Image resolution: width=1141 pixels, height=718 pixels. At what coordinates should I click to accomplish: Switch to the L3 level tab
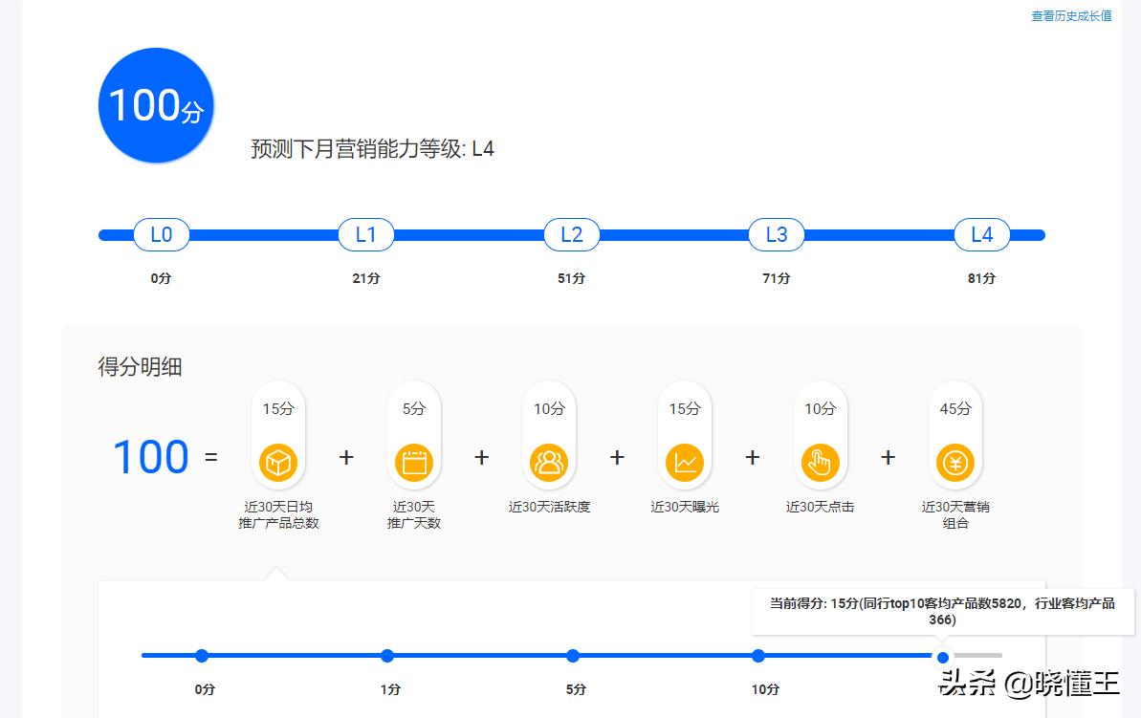point(777,234)
